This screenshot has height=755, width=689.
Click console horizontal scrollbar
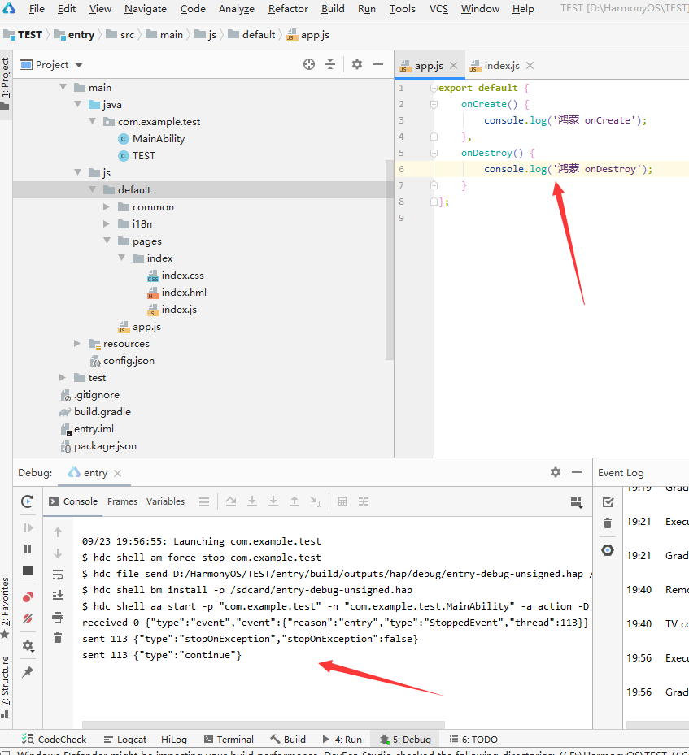coord(263,725)
